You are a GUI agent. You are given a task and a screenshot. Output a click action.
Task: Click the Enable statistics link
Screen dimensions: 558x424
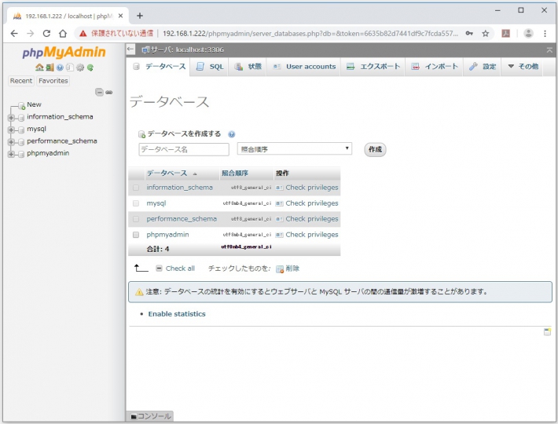coord(177,314)
